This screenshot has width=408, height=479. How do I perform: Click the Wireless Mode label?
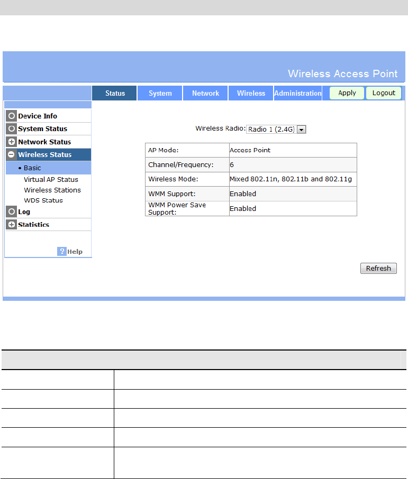[x=173, y=179]
